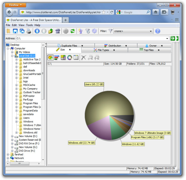Close the Size tab
Viewport: 186px width, 180px height.
70,50
